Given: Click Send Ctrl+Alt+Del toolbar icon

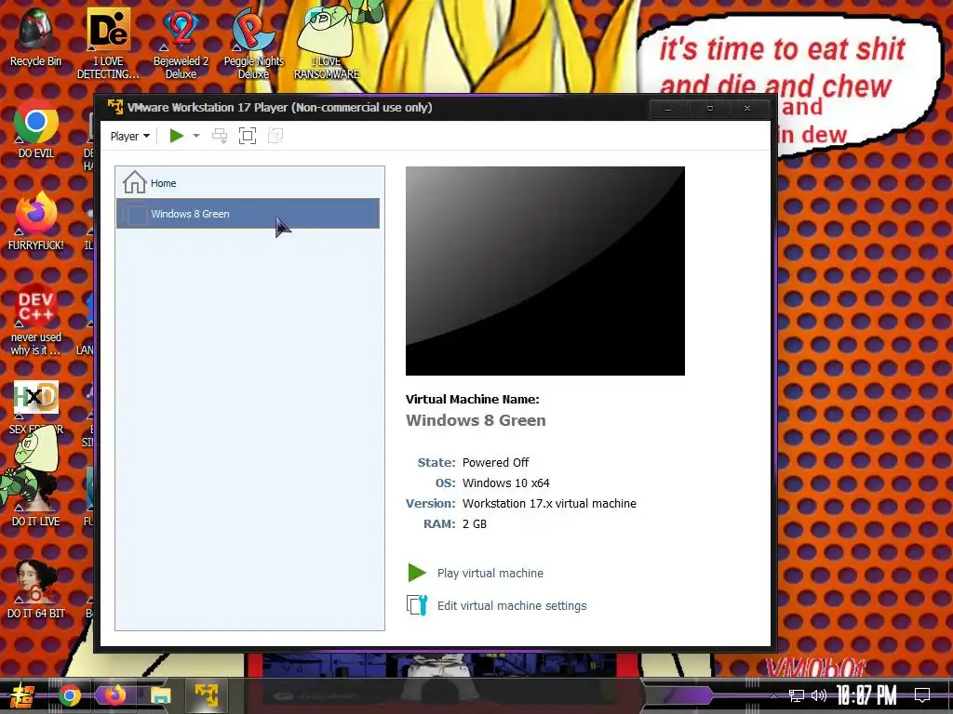Looking at the screenshot, I should [220, 136].
